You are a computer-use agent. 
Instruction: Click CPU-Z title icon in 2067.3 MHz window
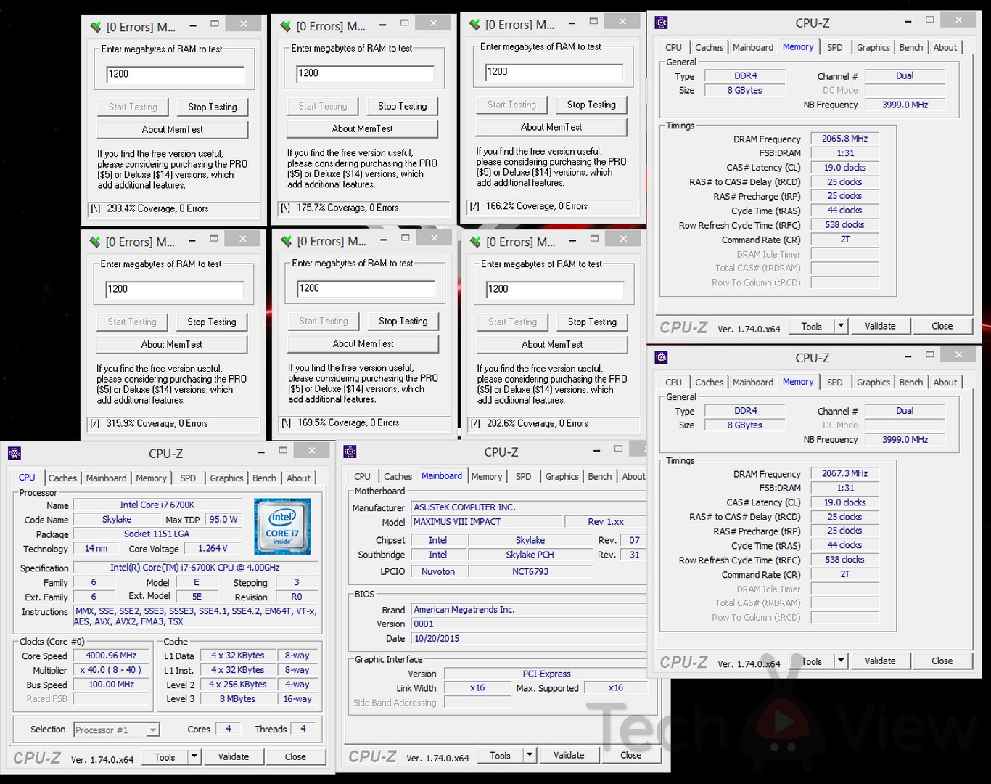tap(661, 357)
